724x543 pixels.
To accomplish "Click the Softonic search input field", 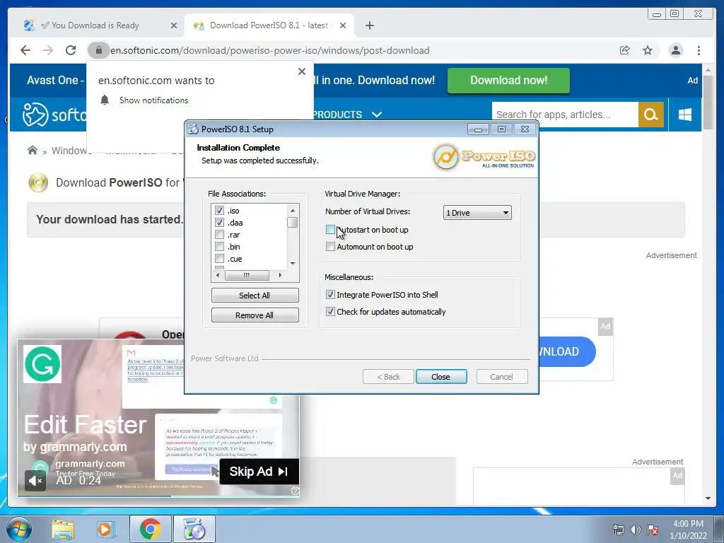I will [x=565, y=115].
